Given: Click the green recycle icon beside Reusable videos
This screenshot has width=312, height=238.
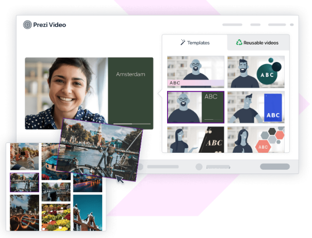Looking at the screenshot, I should 239,42.
